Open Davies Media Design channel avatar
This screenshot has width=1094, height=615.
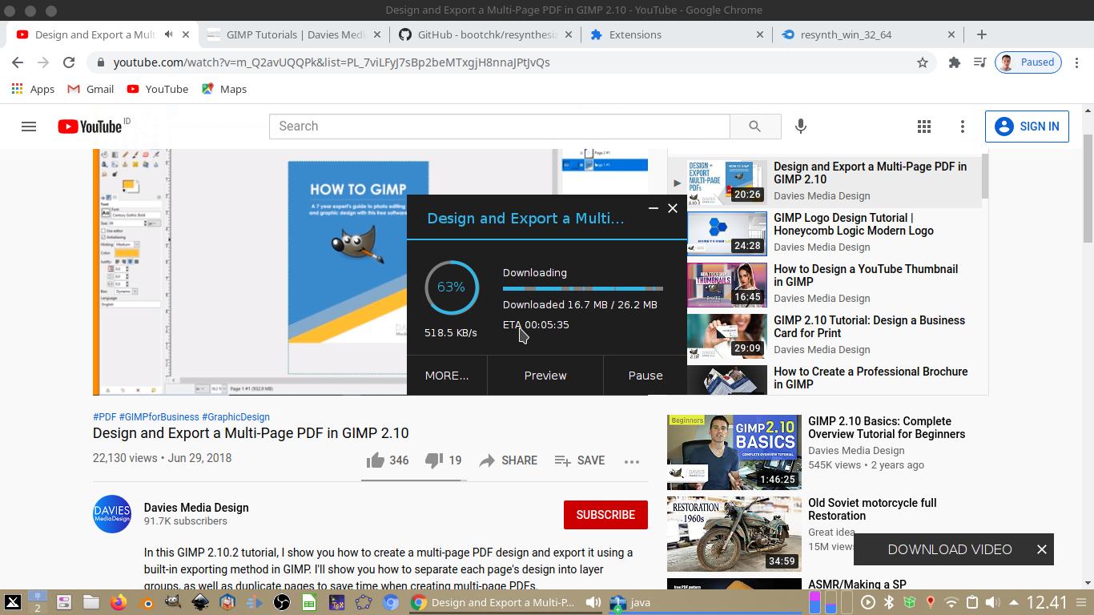112,514
